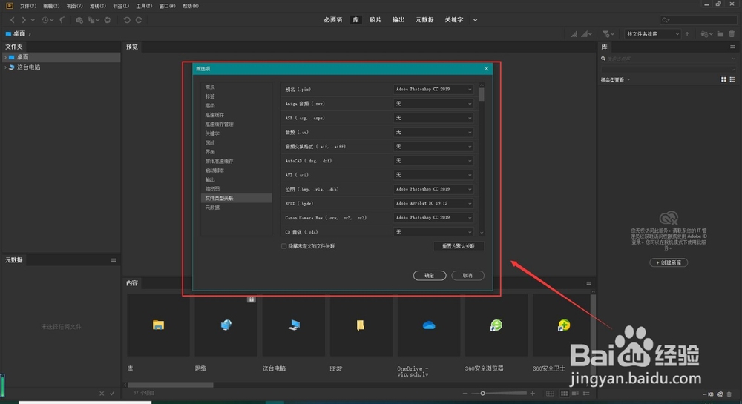This screenshot has height=404, width=742.
Task: Click the refine review mode icon
Action: [93, 20]
